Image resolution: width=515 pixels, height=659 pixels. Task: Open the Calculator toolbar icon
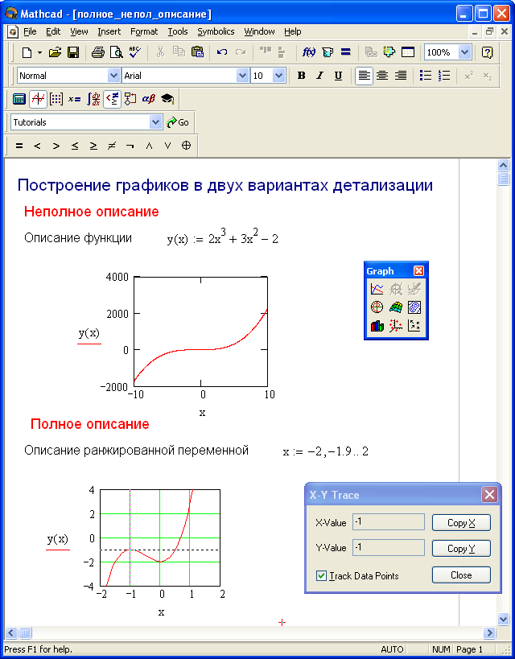19,99
